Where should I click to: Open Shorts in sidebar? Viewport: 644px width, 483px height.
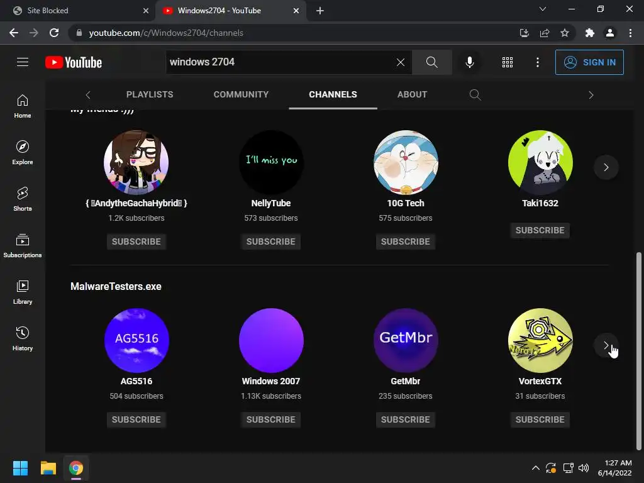click(x=23, y=199)
